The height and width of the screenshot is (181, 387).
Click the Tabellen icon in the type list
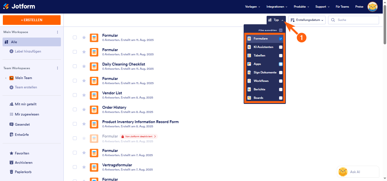249,56
